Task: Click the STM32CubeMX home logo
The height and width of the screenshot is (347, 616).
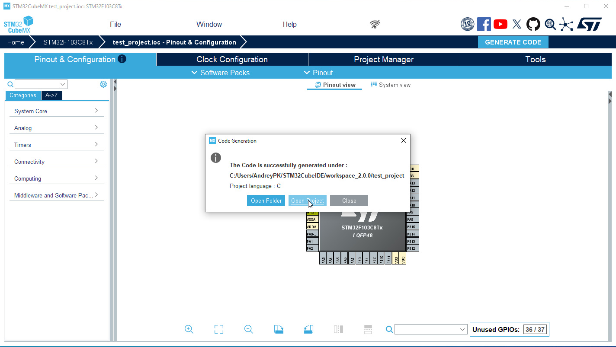Action: tap(19, 25)
